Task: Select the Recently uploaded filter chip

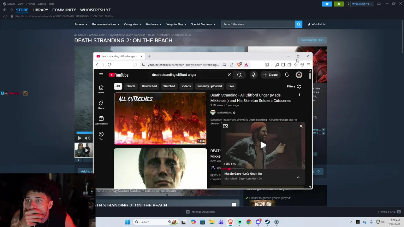Action: pos(210,86)
